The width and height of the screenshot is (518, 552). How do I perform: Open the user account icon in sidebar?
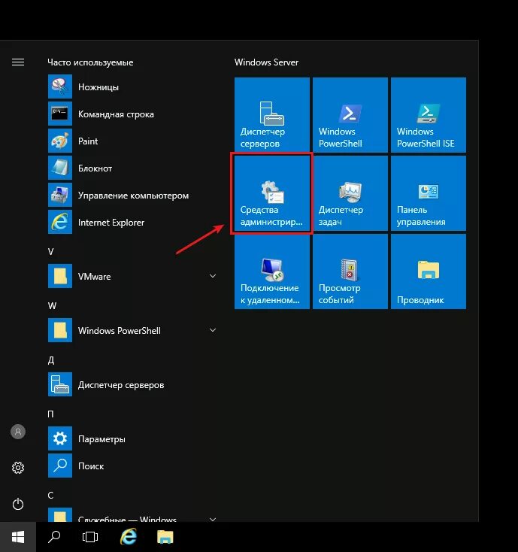click(x=18, y=432)
